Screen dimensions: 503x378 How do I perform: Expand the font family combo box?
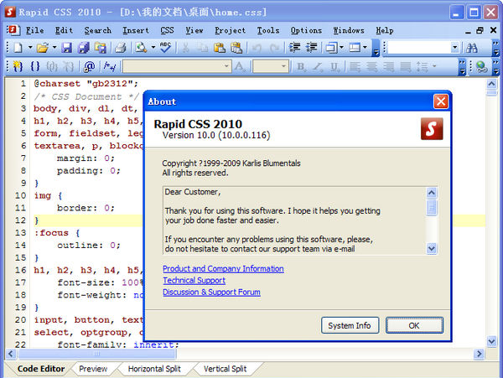(x=226, y=66)
